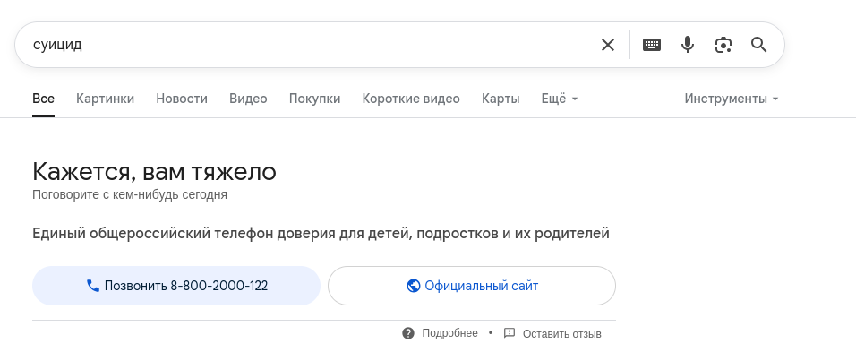Click the phone icon on the call button

click(93, 286)
